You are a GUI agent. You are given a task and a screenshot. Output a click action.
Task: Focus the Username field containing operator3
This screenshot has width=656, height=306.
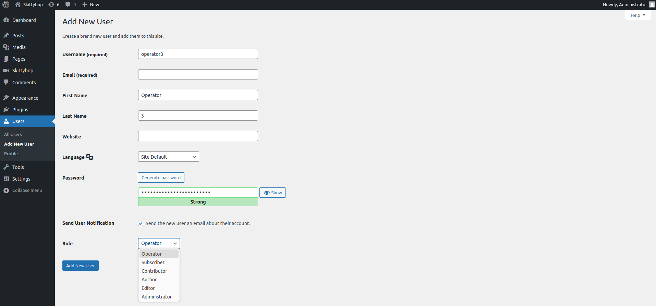pyautogui.click(x=198, y=54)
